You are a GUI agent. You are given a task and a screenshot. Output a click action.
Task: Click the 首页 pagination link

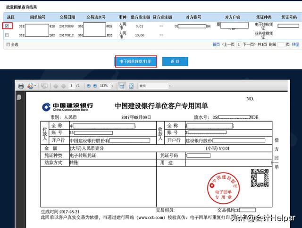tap(216, 44)
